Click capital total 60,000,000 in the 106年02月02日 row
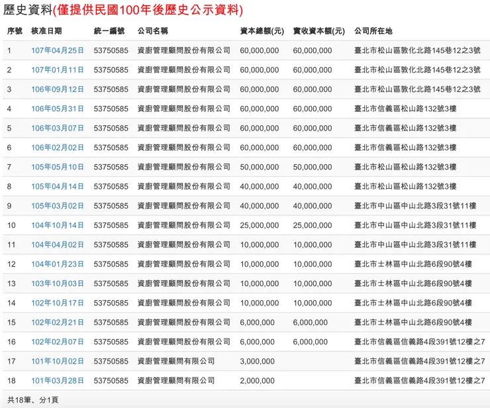Image resolution: width=490 pixels, height=408 pixels. click(260, 147)
